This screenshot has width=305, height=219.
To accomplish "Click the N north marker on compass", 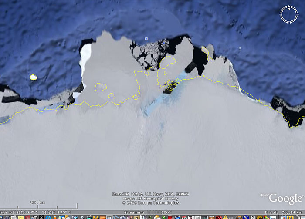I will [x=288, y=9].
